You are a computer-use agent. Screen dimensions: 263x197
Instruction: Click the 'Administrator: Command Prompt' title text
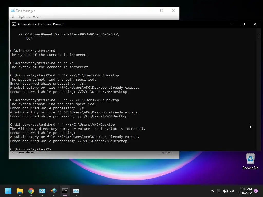point(40,24)
